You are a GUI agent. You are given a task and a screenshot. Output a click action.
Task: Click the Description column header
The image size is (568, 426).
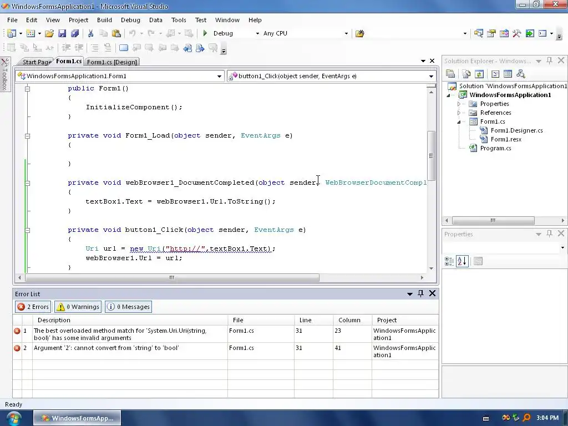[x=130, y=320]
